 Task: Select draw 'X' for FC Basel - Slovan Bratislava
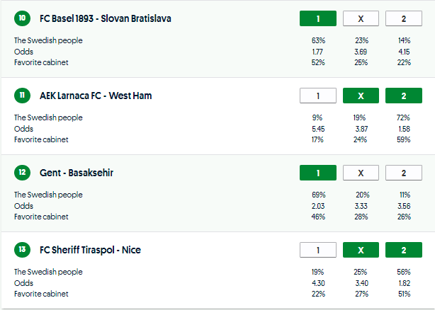pos(360,18)
